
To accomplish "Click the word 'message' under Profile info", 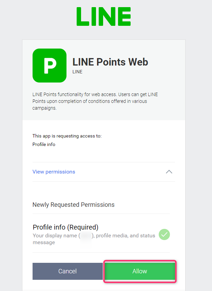I will [x=44, y=242].
